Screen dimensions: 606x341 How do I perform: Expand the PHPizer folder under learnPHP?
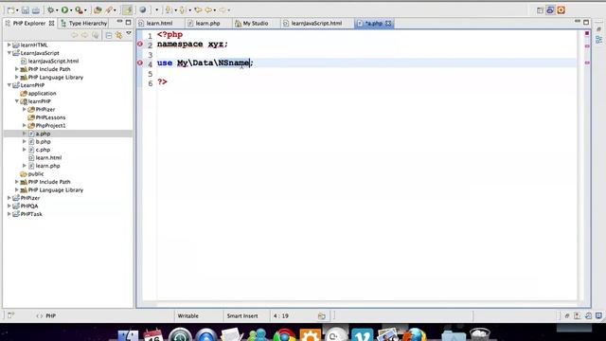(25, 110)
